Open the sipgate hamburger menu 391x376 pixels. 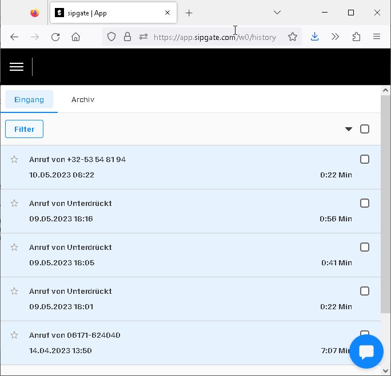[17, 67]
